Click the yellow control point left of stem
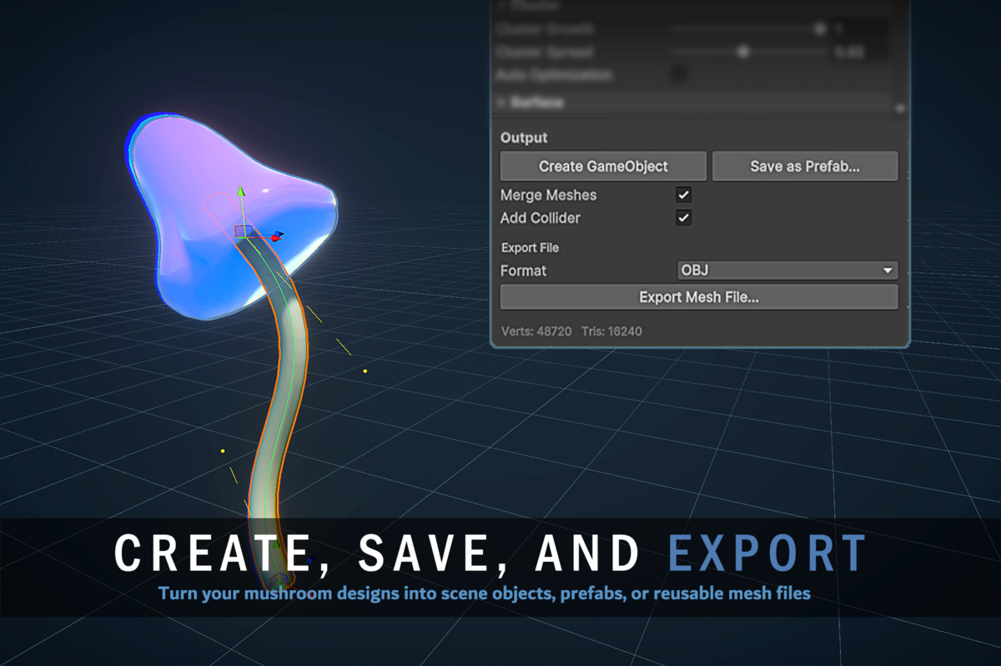1001x666 pixels. tap(223, 451)
